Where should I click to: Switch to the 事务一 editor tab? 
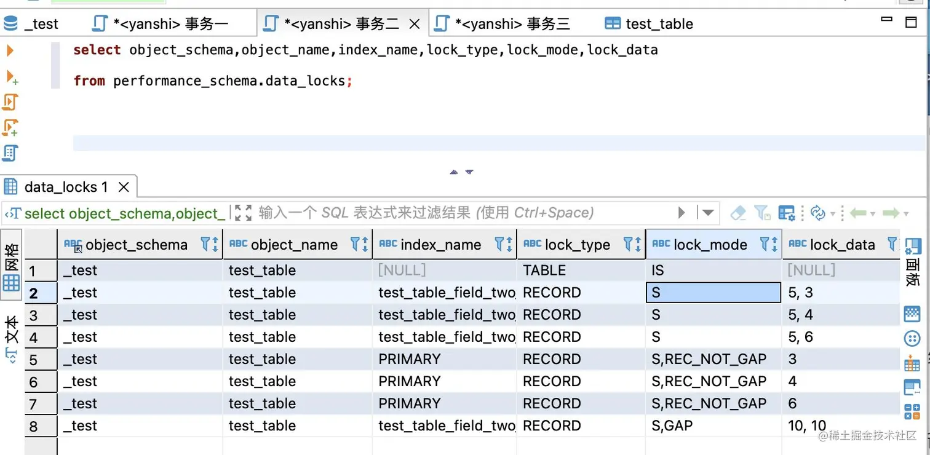click(x=160, y=23)
